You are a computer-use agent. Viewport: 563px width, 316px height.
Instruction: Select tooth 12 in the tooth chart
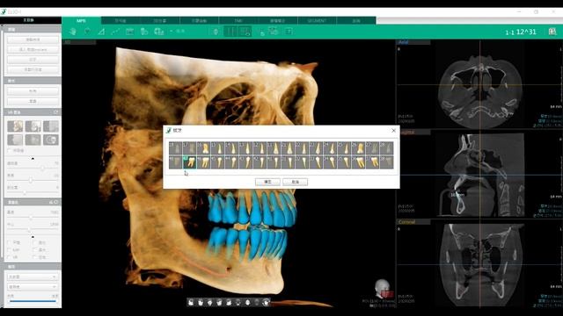point(260,148)
